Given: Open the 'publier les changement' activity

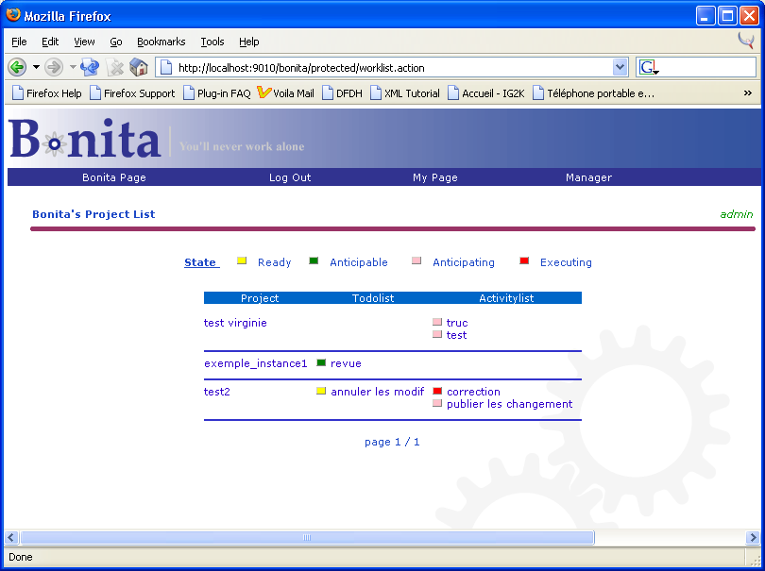Looking at the screenshot, I should 509,404.
